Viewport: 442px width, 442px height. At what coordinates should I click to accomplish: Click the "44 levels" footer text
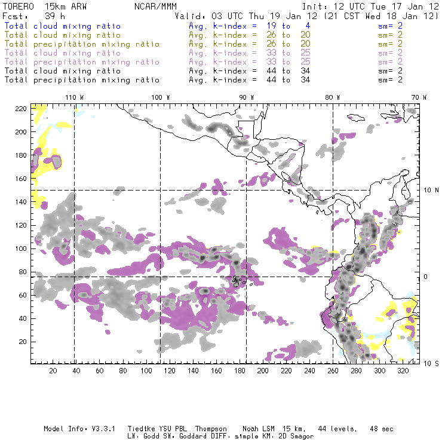337,429
